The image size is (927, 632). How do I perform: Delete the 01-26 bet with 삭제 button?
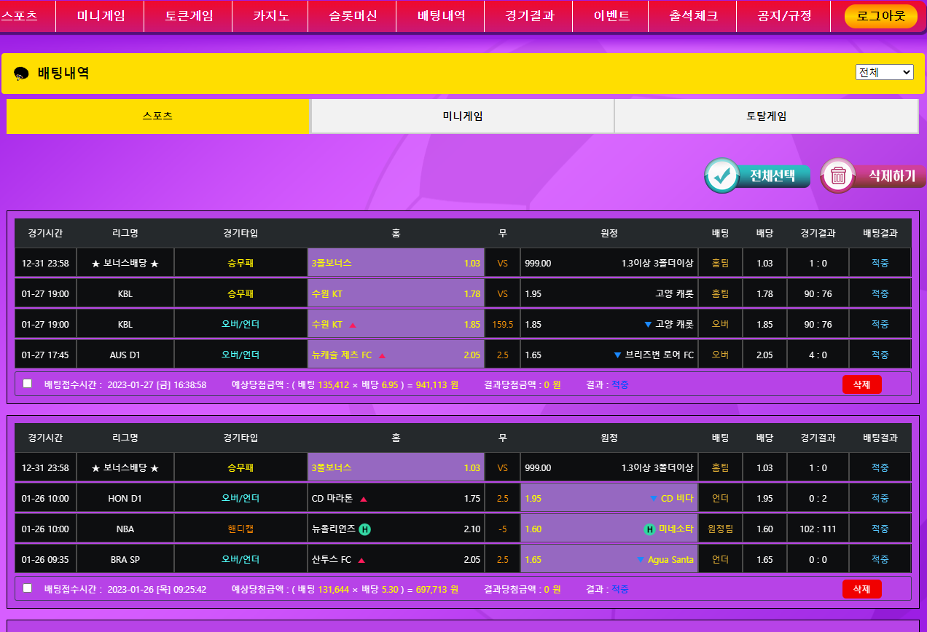pos(861,588)
